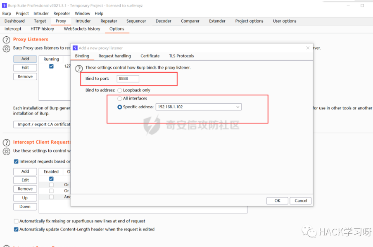Image resolution: width=373 pixels, height=247 pixels.
Task: Click Add button under Proxy Listeners
Action: point(25,59)
